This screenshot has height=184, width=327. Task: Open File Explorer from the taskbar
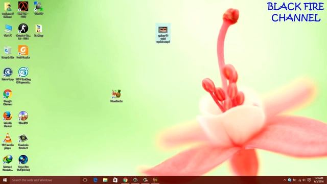[105, 180]
